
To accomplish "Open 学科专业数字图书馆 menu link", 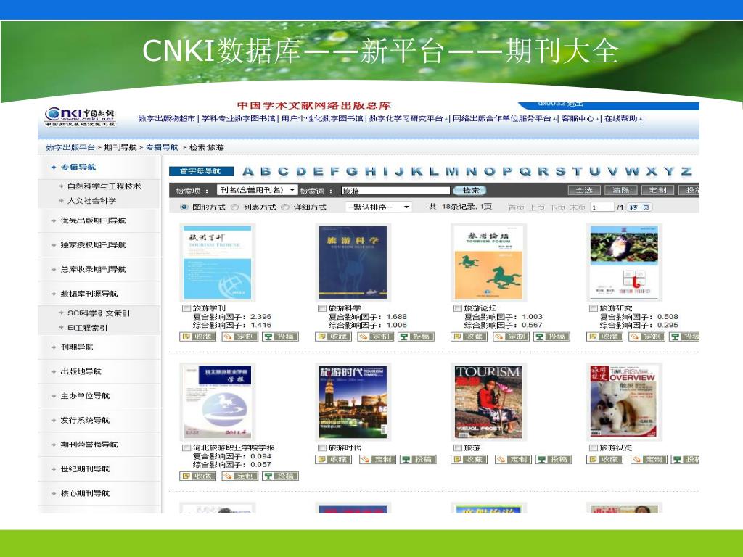I will (238, 118).
